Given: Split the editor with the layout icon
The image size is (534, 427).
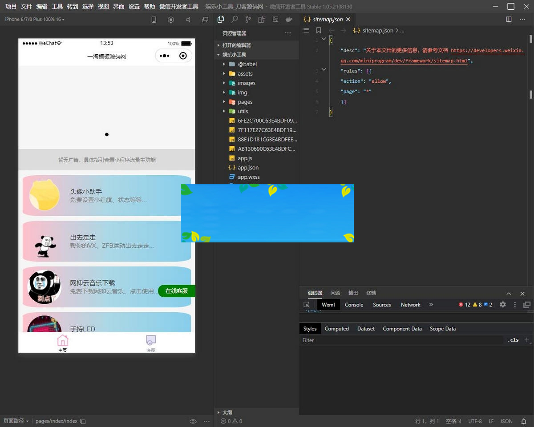Looking at the screenshot, I should point(509,20).
